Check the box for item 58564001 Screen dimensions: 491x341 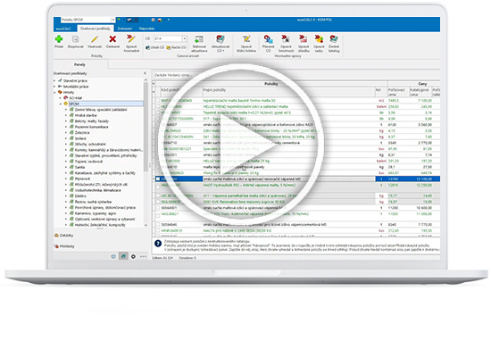(x=158, y=208)
